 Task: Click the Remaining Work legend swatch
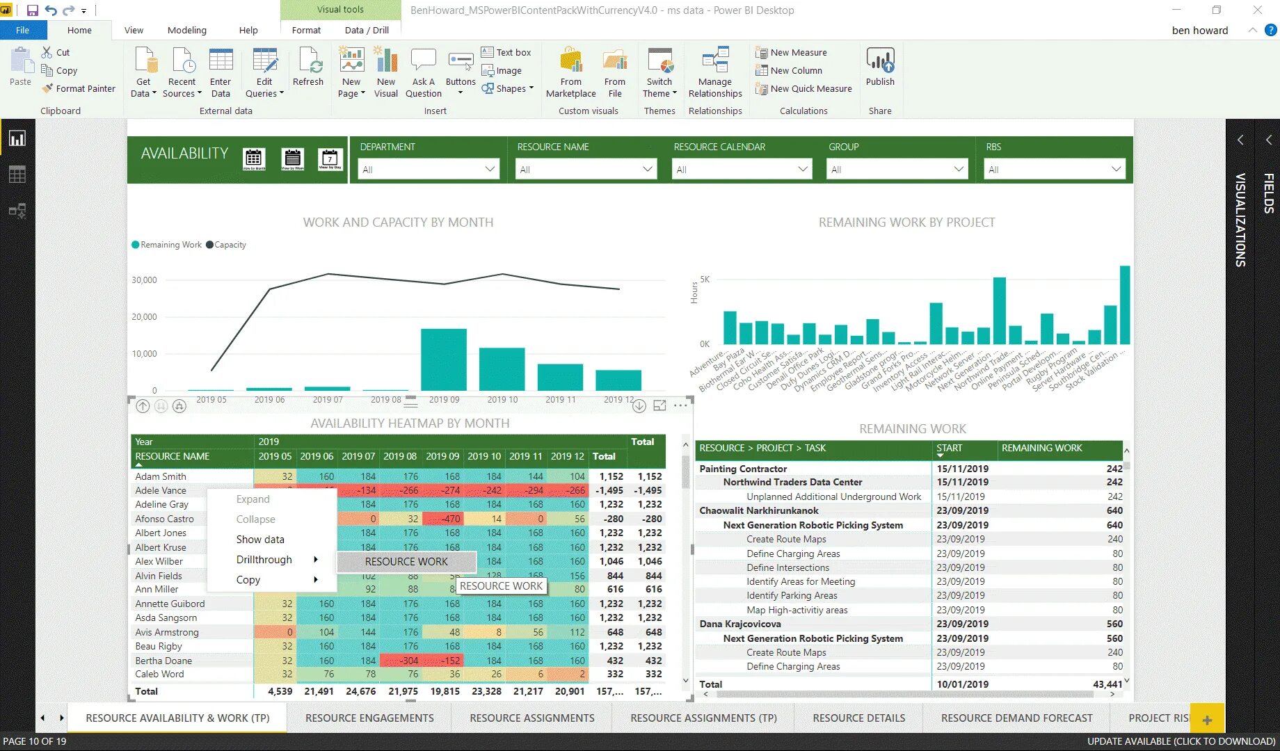click(x=136, y=245)
